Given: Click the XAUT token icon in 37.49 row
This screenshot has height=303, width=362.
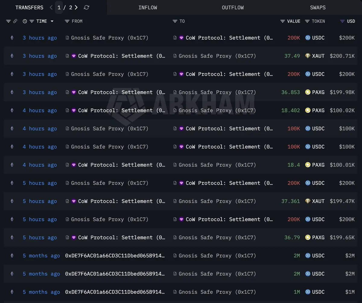Looking at the screenshot, I should [308, 56].
